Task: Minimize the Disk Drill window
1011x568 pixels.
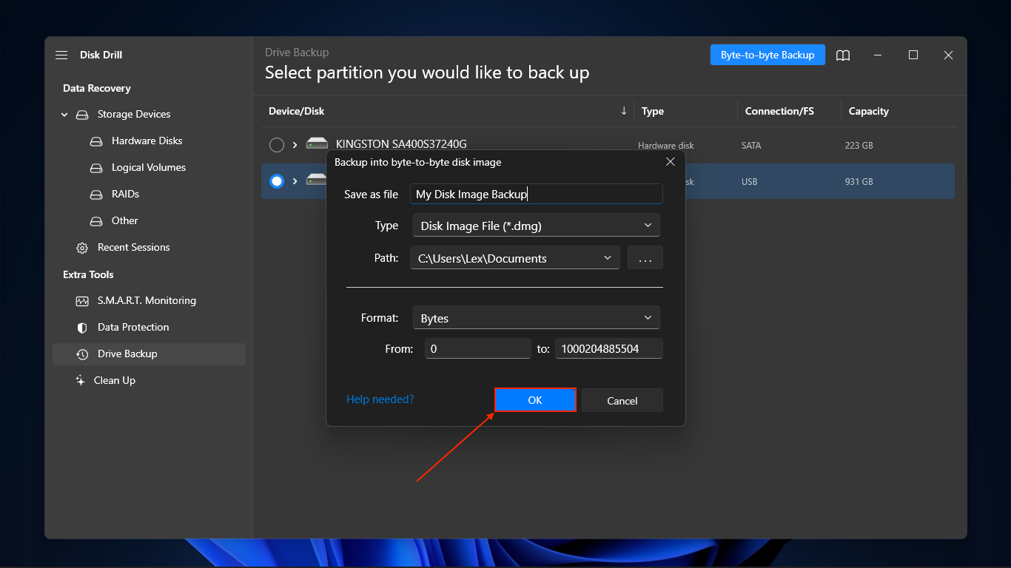Action: pos(878,55)
